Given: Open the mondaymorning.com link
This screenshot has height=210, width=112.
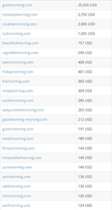Looking at the screenshot, I should [x=20, y=15].
